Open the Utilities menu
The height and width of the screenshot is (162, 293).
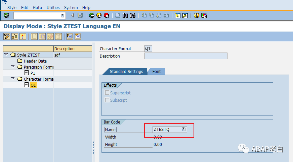[53, 8]
